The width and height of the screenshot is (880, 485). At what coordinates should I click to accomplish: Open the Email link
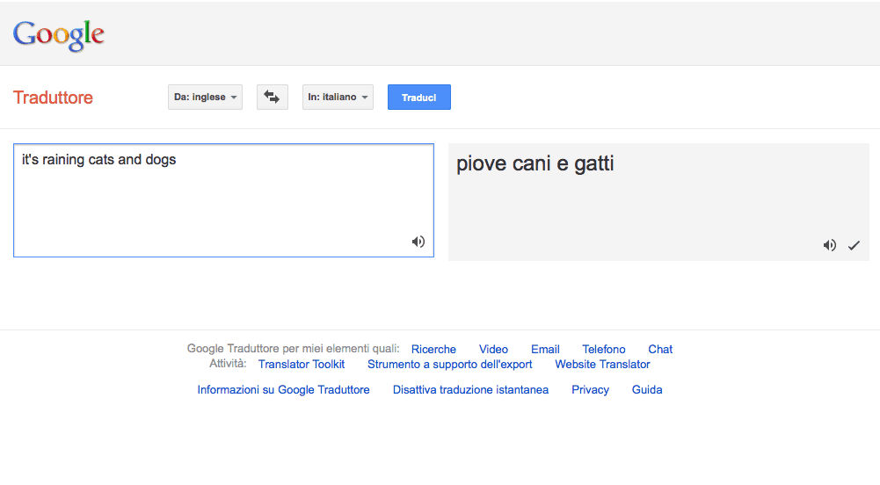[x=545, y=350]
